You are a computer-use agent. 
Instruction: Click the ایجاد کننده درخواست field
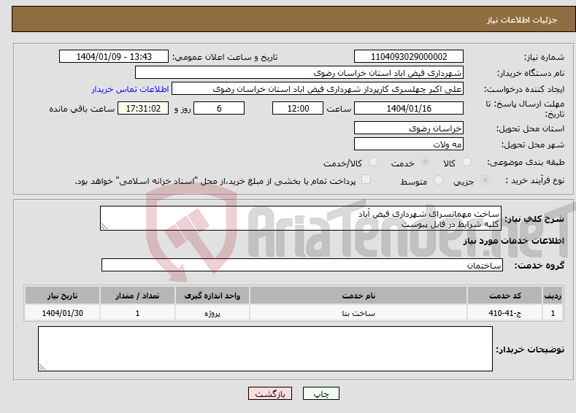click(x=318, y=89)
